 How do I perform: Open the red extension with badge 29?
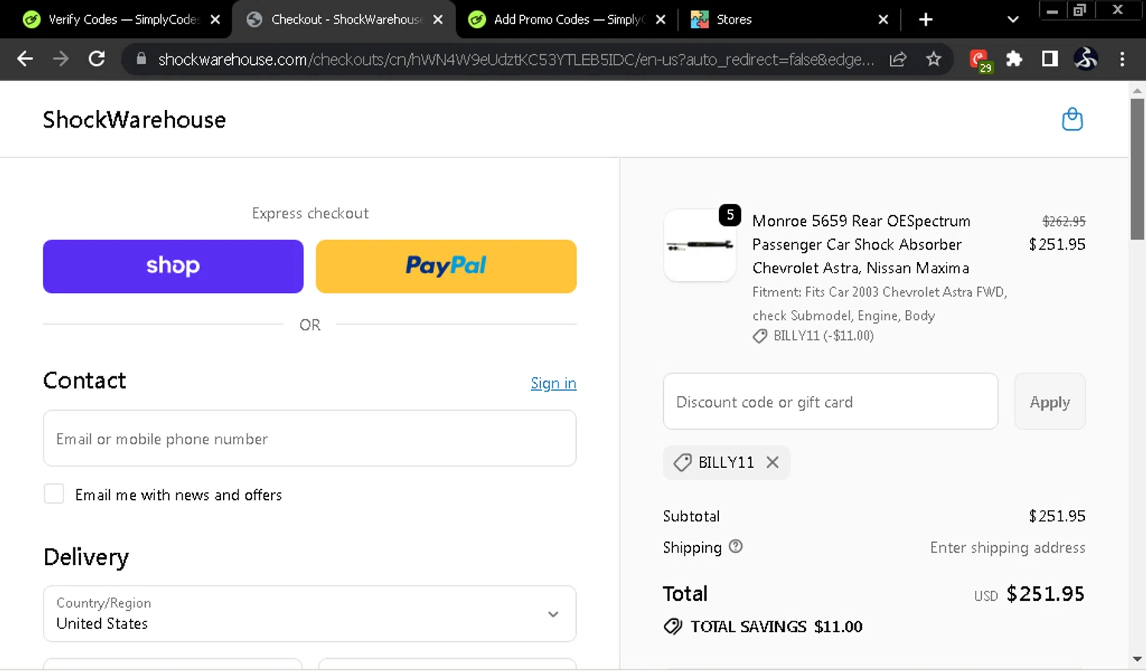pos(979,60)
